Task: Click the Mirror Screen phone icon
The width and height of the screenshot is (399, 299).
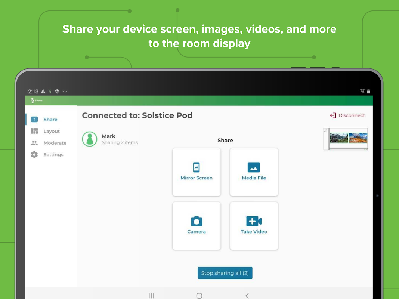Action: point(196,167)
